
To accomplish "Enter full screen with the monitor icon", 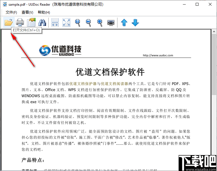I will click(111, 22).
